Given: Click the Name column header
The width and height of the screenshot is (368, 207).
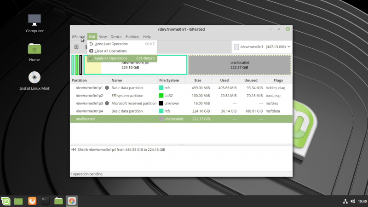Looking at the screenshot, I should (134, 80).
